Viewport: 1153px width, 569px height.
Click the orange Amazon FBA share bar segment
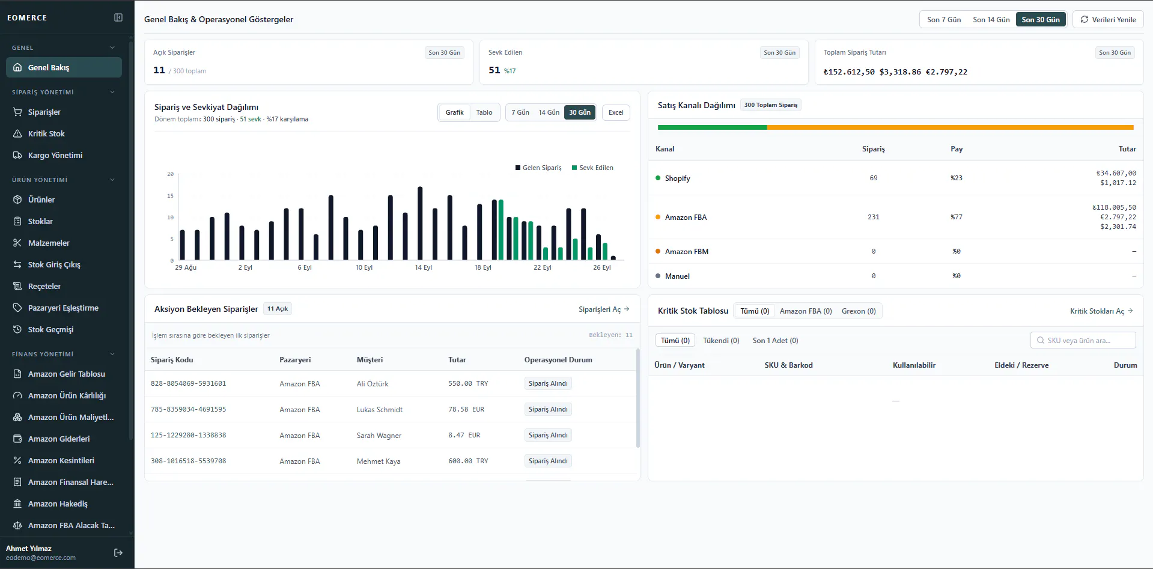951,127
